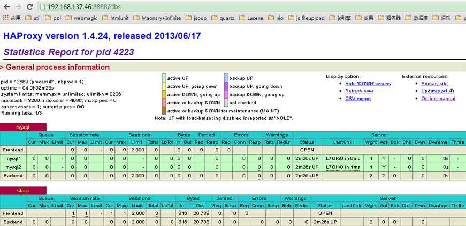Click the mysql2 server row name
Viewport: 466px width, 226px height.
tap(13, 167)
